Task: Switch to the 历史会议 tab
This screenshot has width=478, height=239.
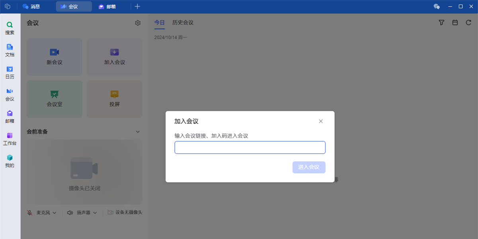Action: click(x=183, y=23)
